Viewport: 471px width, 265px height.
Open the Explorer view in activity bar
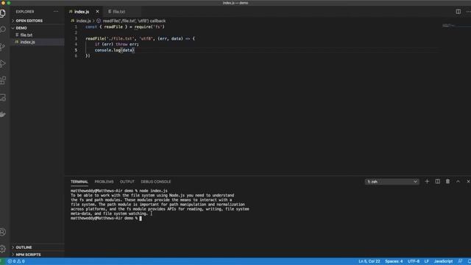(3, 13)
